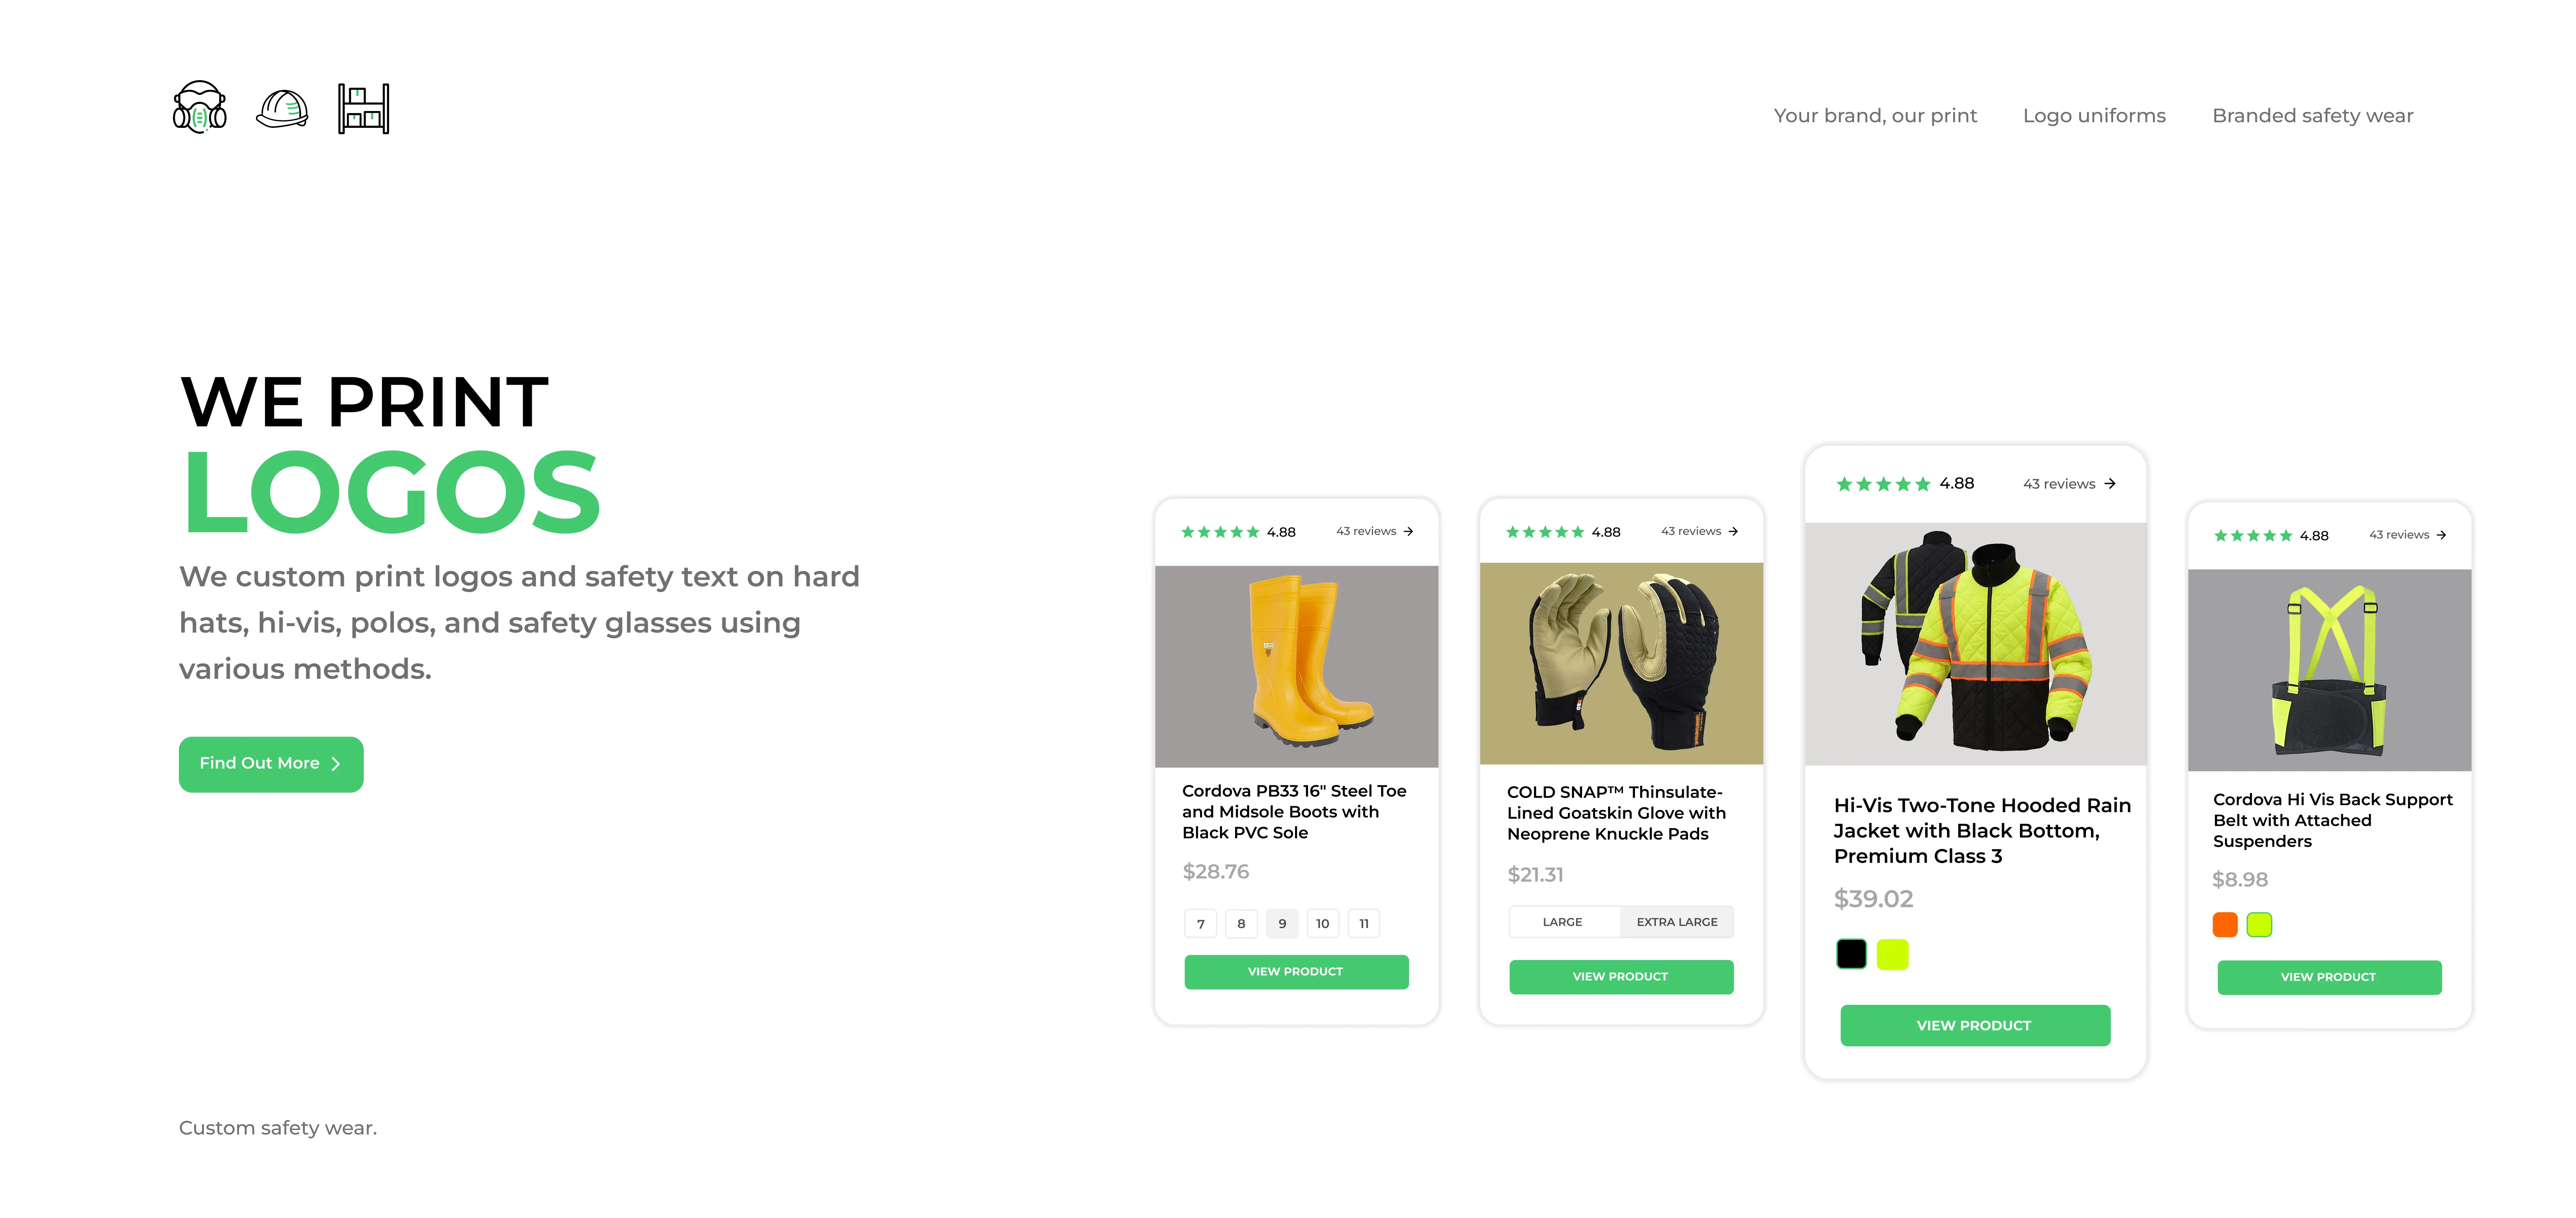Viewport: 2576px width, 1218px height.
Task: Click reviews arrow on rain jacket card
Action: click(x=2110, y=483)
